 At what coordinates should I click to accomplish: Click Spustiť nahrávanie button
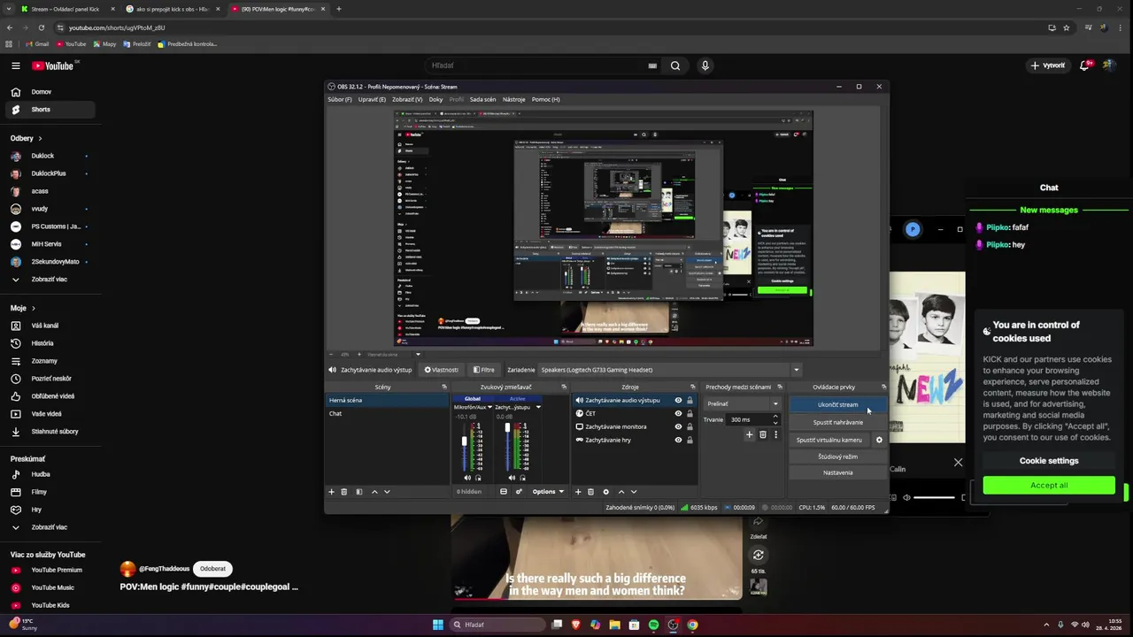(837, 422)
